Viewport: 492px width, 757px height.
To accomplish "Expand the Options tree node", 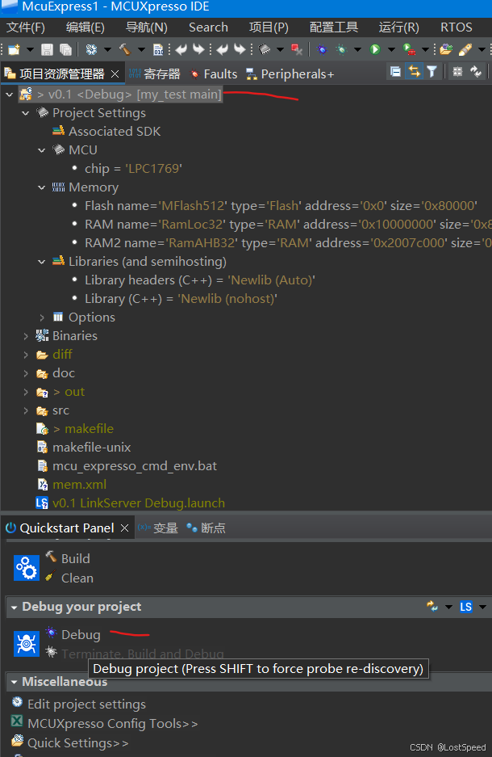I will pos(42,318).
